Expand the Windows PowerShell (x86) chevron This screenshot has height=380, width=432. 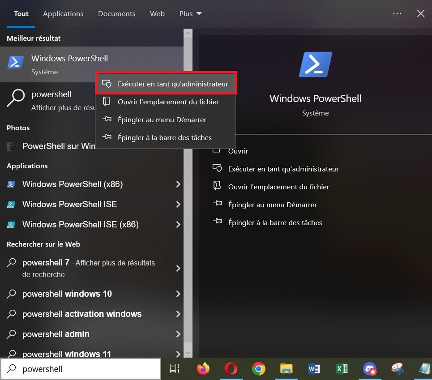pyautogui.click(x=178, y=184)
